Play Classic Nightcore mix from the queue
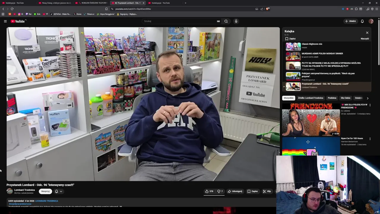380x214 pixels. click(327, 46)
